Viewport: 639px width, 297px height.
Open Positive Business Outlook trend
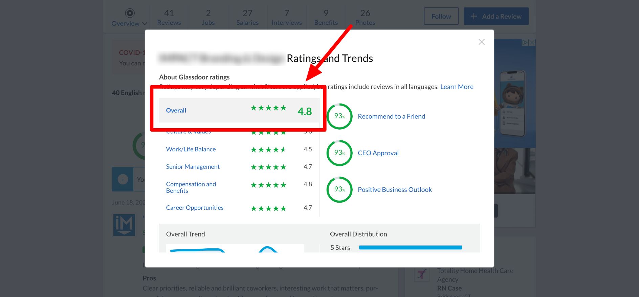pyautogui.click(x=395, y=190)
